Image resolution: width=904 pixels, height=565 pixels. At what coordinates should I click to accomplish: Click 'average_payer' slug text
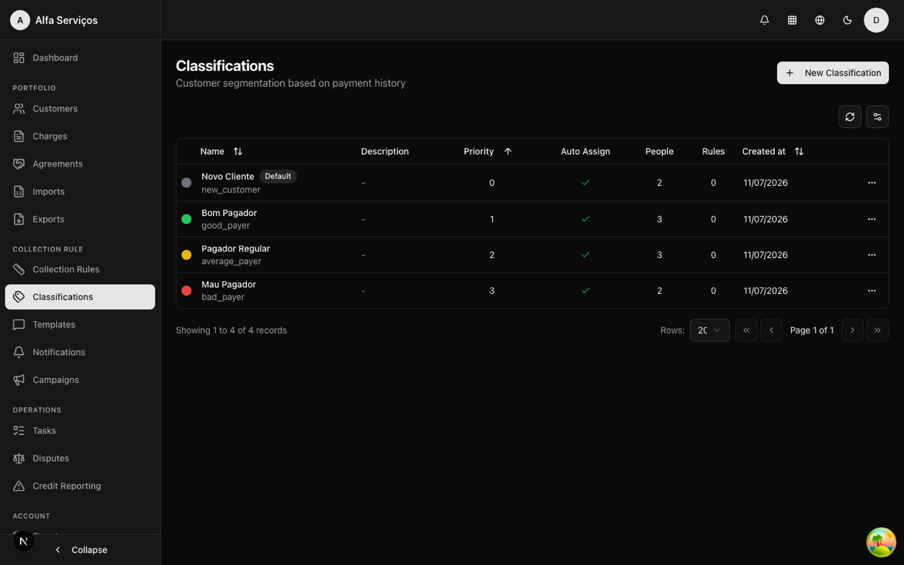coord(231,261)
